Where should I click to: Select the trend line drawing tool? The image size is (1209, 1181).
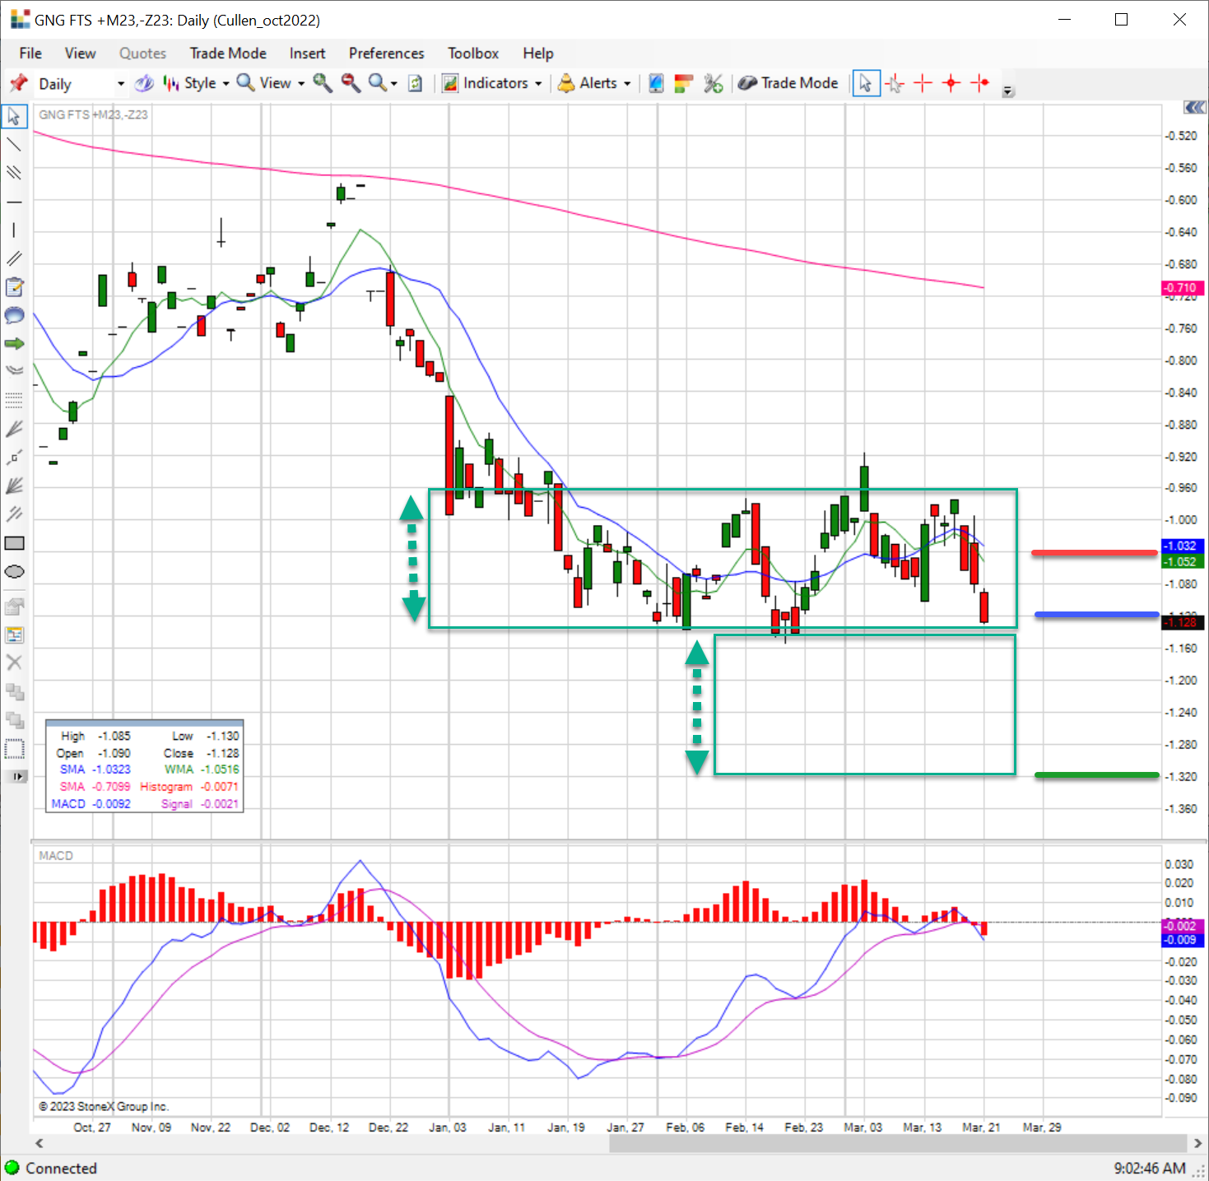14,145
